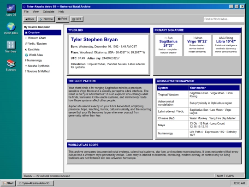
Task: Open the Astro 95 desktop icon
Action: (x=11, y=10)
